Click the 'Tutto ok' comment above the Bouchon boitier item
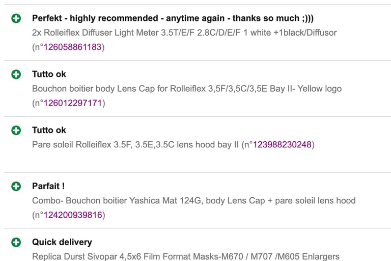Viewport: 391px width, 261px height. [x=49, y=74]
